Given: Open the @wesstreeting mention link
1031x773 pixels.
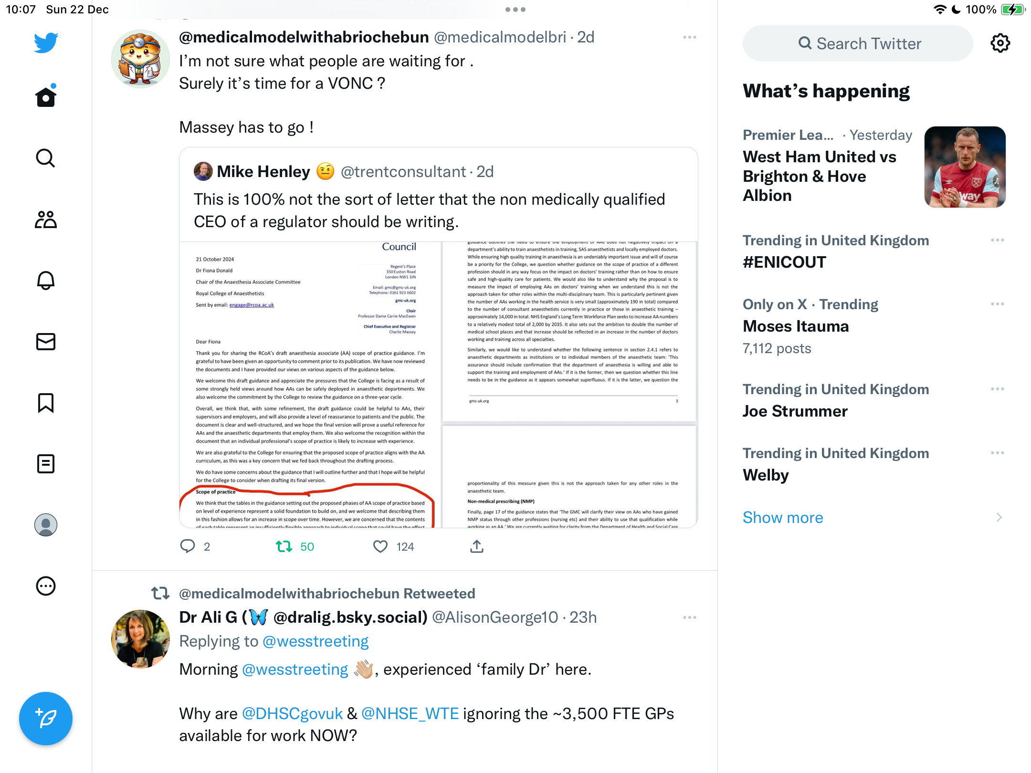Looking at the screenshot, I should click(x=295, y=669).
